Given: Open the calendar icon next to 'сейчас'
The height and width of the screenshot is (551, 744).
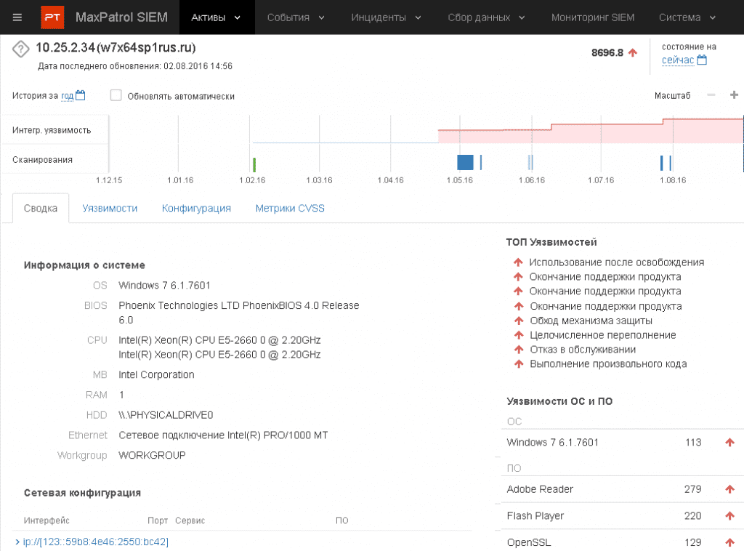Looking at the screenshot, I should 702,60.
